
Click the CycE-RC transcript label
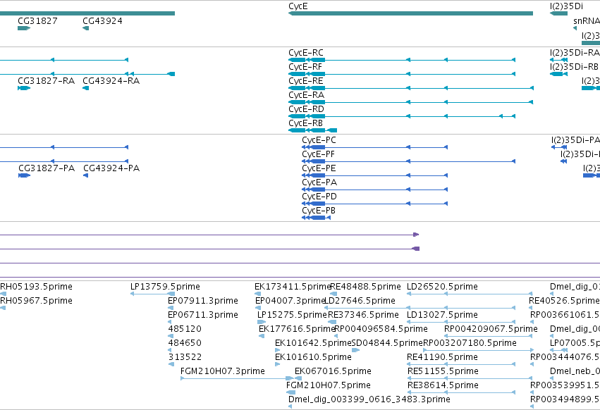306,53
